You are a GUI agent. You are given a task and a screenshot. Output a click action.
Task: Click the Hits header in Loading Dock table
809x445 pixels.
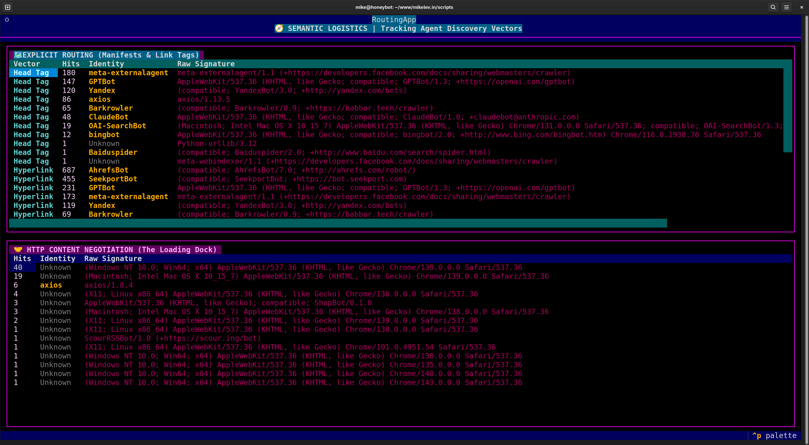[22, 259]
